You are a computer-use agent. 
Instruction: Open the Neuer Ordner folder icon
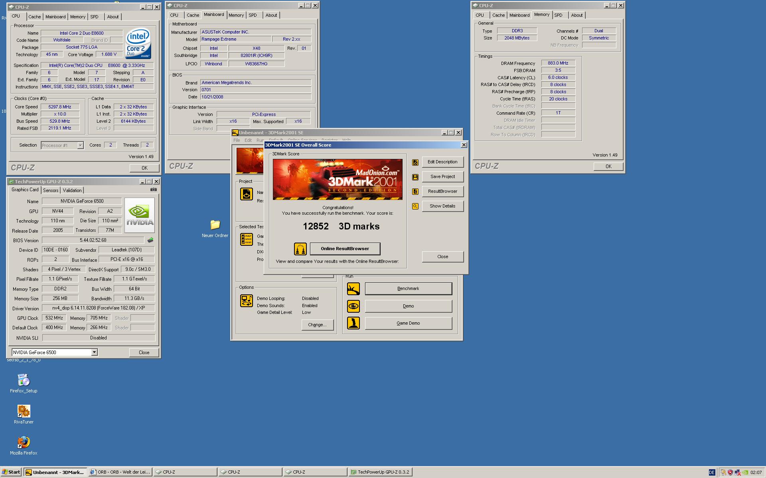tap(215, 225)
